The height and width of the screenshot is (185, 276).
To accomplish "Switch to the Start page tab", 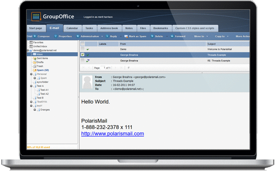I will click(35, 28).
